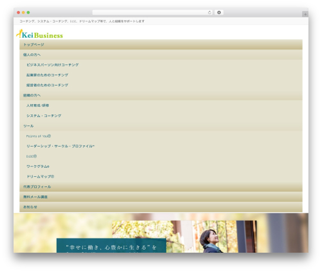322x272 pixels.
Task: Click the Kei Business logo
Action: pyautogui.click(x=40, y=34)
